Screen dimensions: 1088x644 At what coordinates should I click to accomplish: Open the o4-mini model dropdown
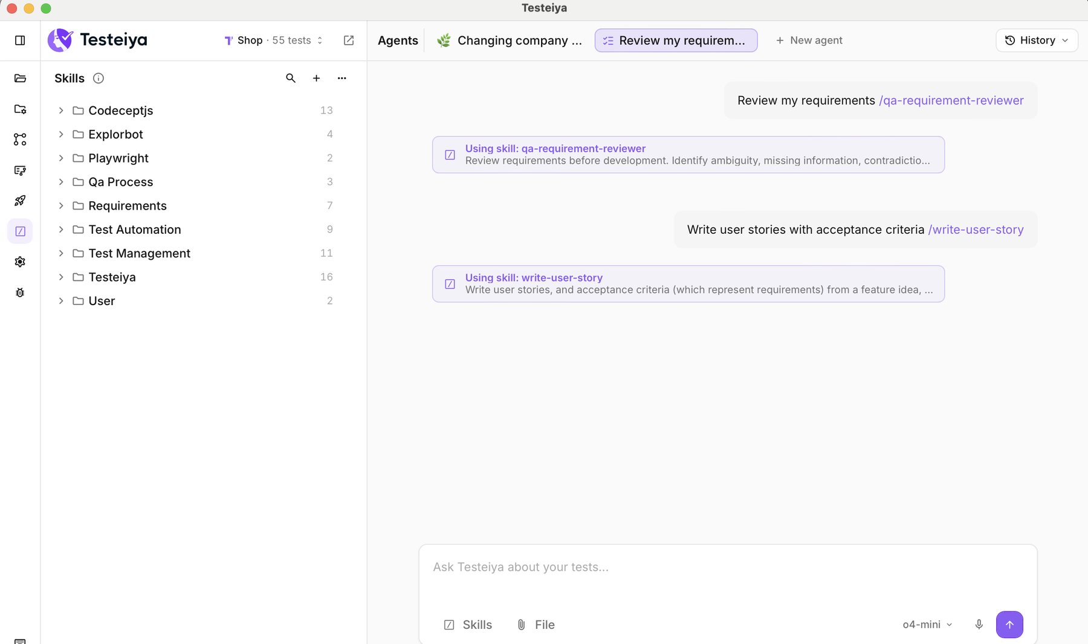click(x=927, y=625)
